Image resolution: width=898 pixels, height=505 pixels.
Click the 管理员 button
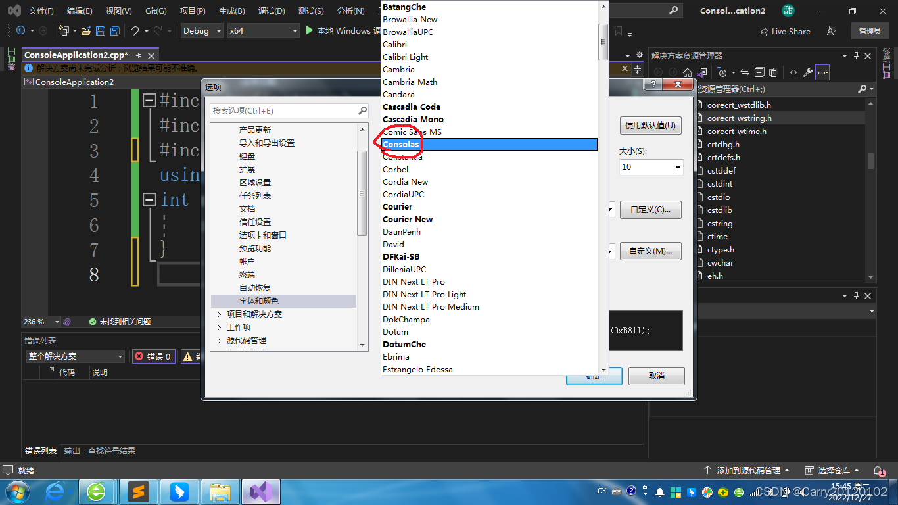870,31
